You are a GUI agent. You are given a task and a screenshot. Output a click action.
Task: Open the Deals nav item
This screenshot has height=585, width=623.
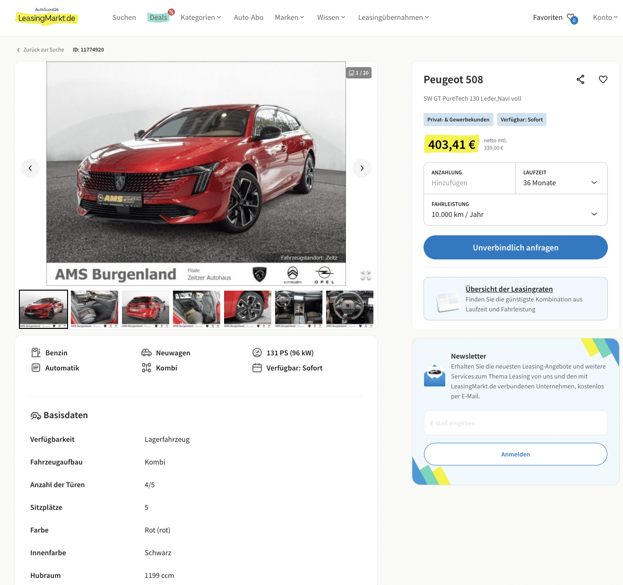(158, 17)
